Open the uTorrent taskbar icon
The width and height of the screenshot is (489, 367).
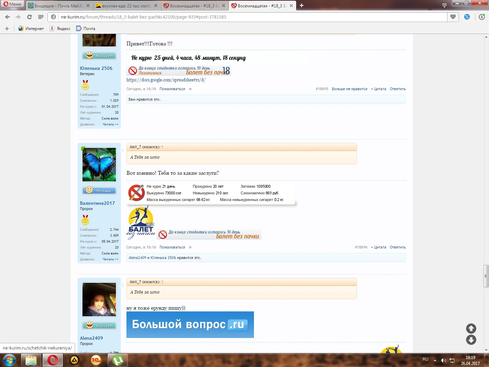tap(118, 360)
